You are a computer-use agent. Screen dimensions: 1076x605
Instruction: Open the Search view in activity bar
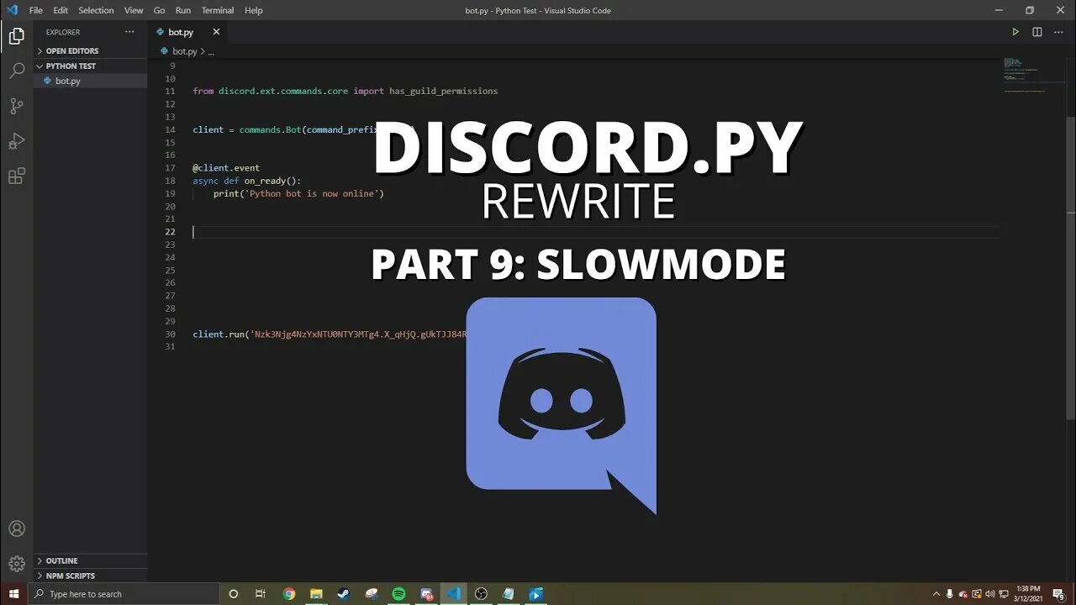16,71
